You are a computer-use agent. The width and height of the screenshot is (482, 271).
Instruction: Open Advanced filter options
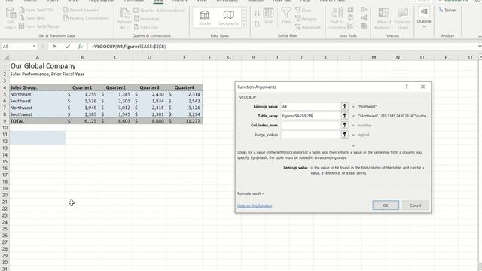(308, 27)
